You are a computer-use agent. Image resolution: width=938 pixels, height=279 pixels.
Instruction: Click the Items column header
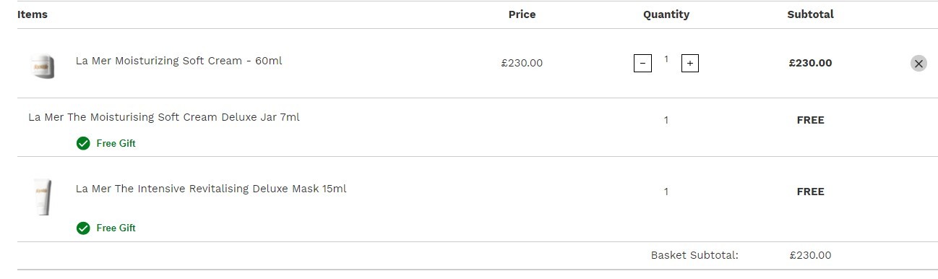point(33,14)
